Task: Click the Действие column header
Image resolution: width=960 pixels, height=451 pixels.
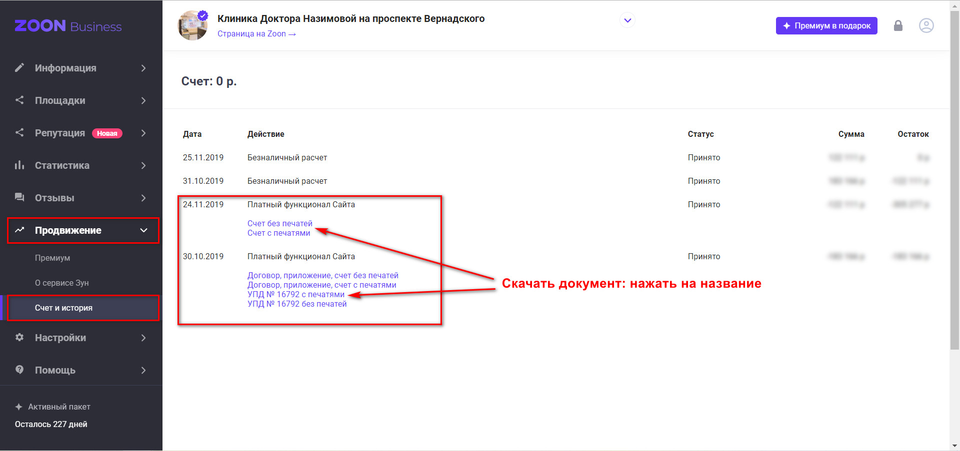Action: pos(266,134)
